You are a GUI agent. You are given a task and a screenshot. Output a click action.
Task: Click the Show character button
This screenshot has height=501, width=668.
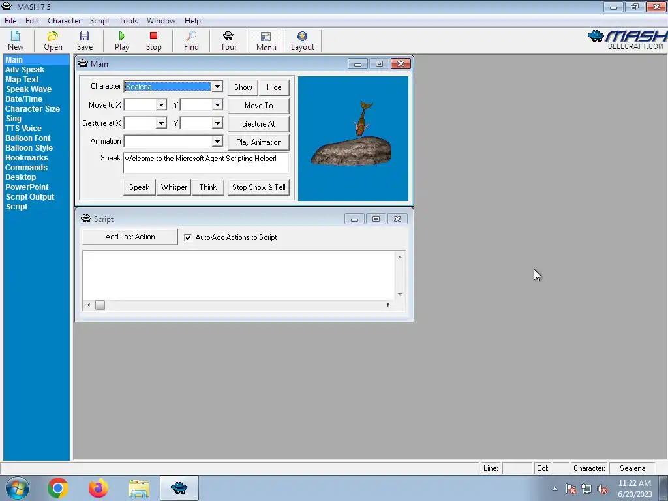pos(243,87)
